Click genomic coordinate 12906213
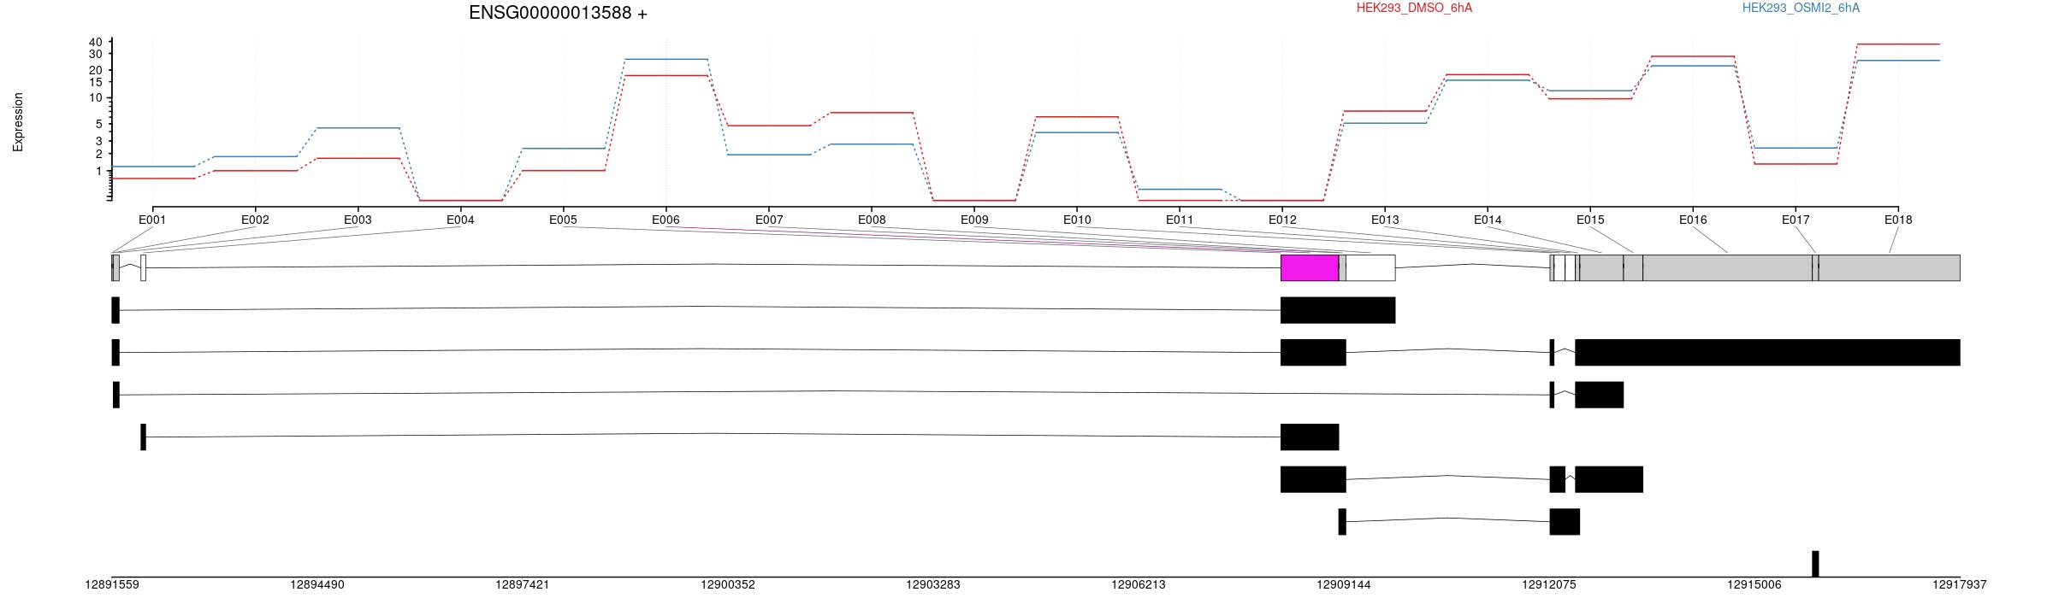This screenshot has height=598, width=2053. (x=1139, y=585)
